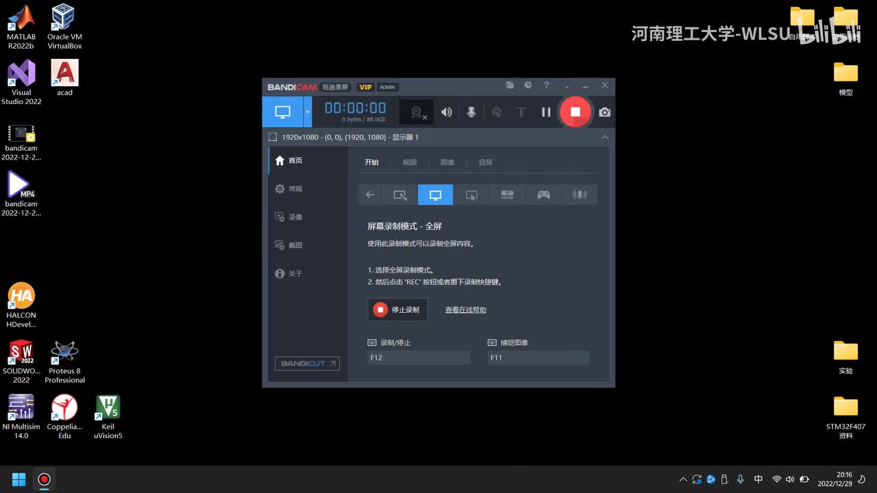Click the tray microphone in-use icon
The width and height of the screenshot is (877, 493).
[x=740, y=479]
